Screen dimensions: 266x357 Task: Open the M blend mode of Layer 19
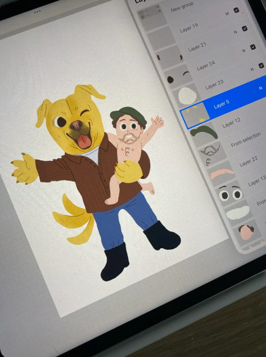[x=227, y=14]
